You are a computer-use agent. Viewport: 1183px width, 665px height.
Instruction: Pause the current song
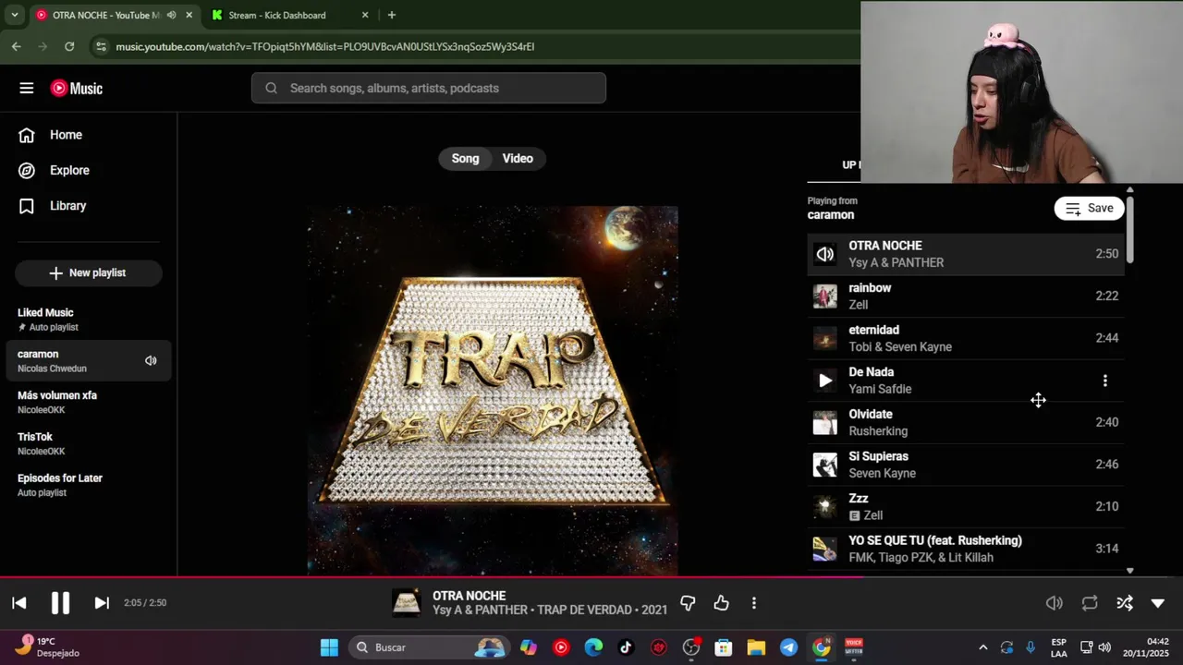(x=60, y=603)
